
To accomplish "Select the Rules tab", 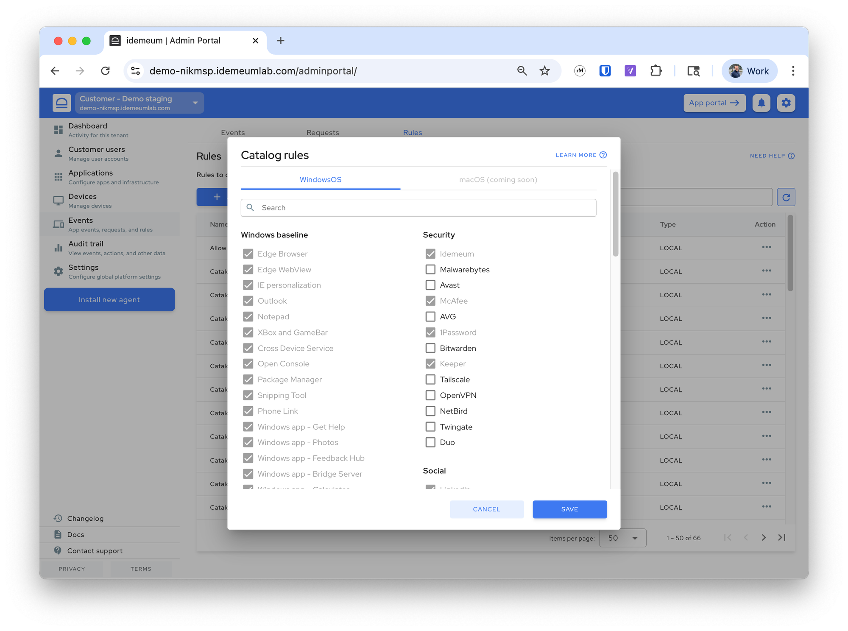I will [413, 133].
